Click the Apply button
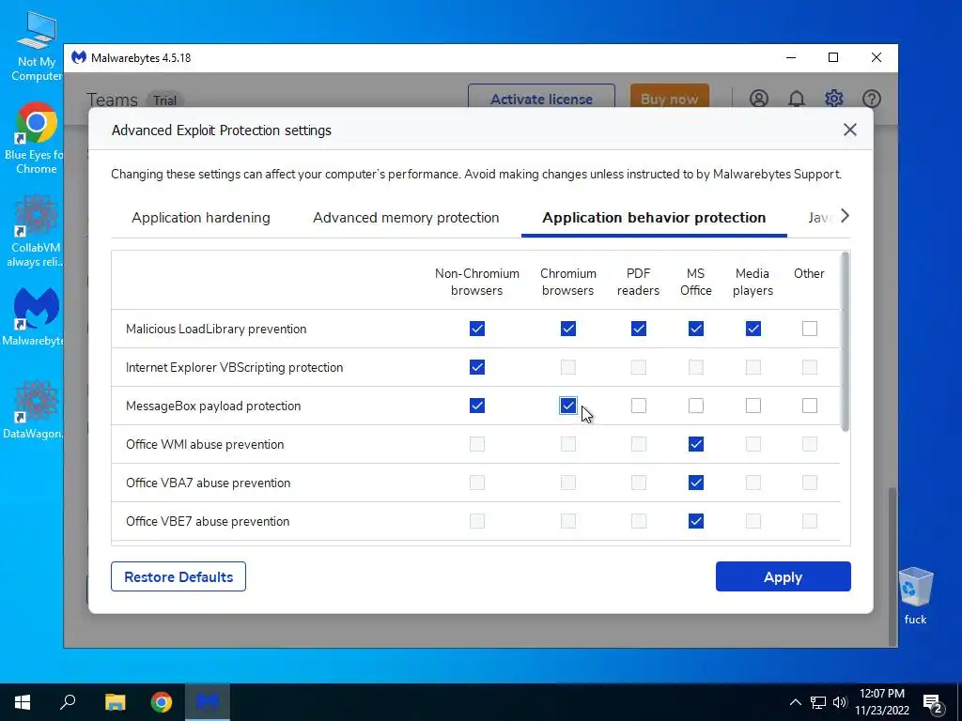Image resolution: width=962 pixels, height=721 pixels. [783, 577]
